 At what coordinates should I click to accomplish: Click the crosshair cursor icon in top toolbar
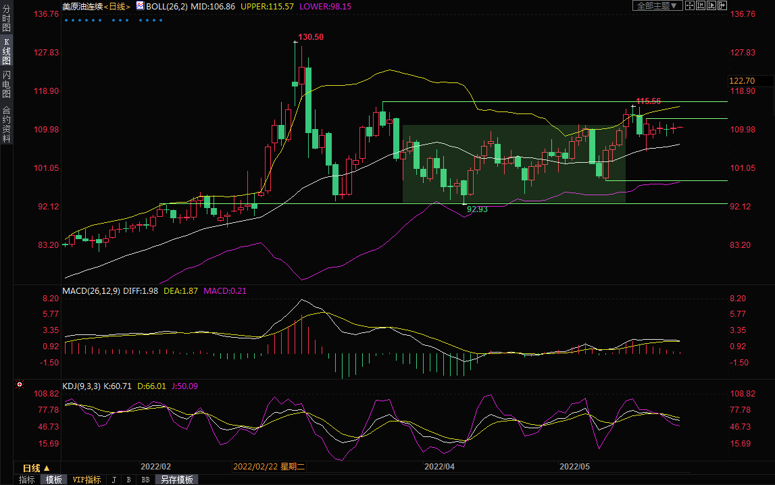point(690,5)
